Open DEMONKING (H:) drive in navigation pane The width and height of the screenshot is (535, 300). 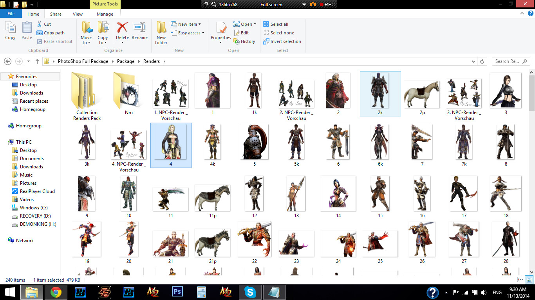tap(34, 224)
